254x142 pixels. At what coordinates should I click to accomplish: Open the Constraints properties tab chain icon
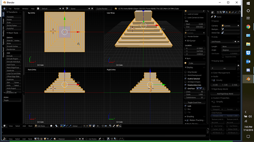click(233, 12)
